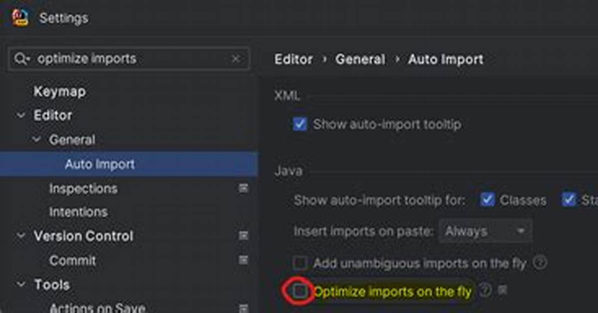Click the 'Show auto-import tooltip for:' label
This screenshot has width=598, height=313.
pyautogui.click(x=380, y=200)
